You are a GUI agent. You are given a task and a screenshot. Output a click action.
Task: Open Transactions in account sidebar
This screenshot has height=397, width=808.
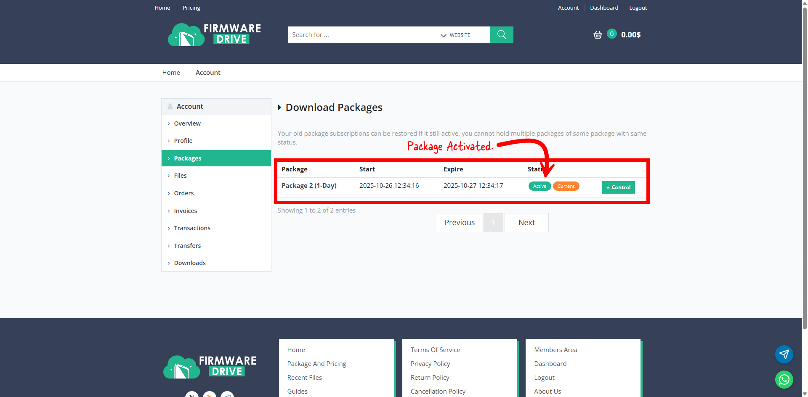(192, 228)
